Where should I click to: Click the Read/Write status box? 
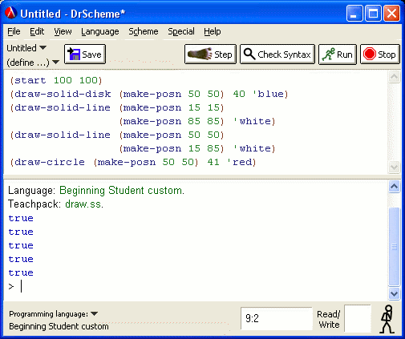click(358, 318)
